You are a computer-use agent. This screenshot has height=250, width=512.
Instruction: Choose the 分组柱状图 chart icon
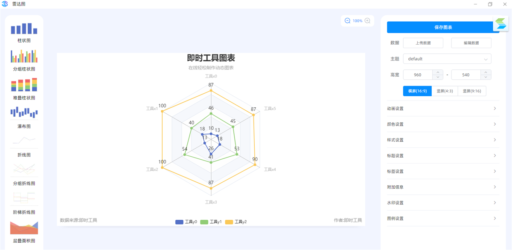coord(24,57)
